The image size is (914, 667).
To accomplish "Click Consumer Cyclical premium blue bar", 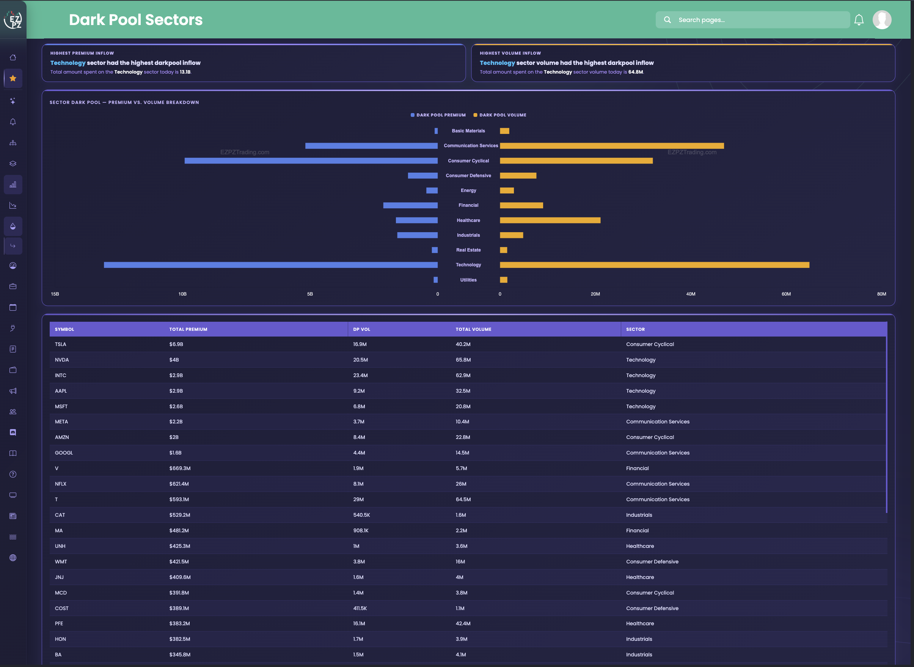I will pos(311,161).
